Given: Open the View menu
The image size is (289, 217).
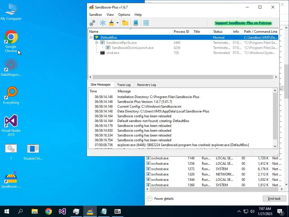Looking at the screenshot, I should 110,15.
